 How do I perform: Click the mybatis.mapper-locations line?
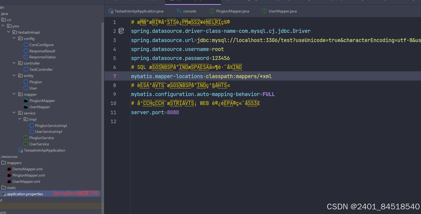pyautogui.click(x=201, y=76)
